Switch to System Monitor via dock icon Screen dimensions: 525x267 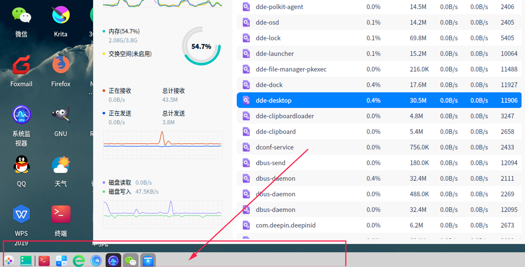113,260
